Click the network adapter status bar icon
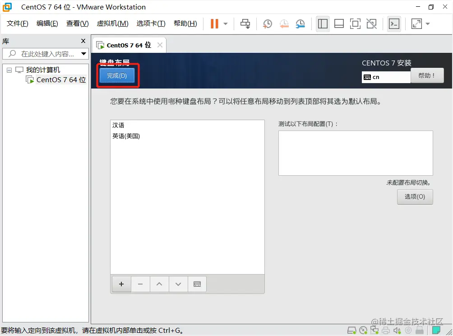 coord(374,330)
